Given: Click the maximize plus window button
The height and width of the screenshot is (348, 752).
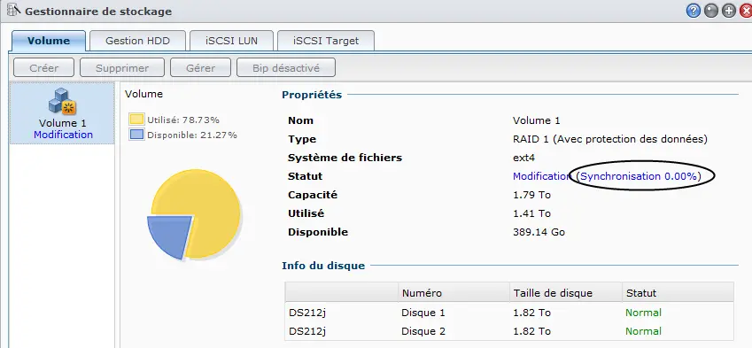Looking at the screenshot, I should (x=729, y=11).
